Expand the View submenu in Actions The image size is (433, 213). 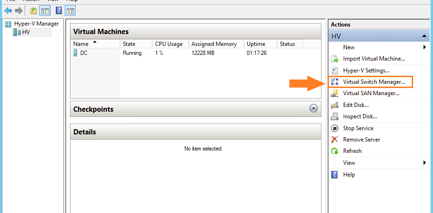pos(424,163)
